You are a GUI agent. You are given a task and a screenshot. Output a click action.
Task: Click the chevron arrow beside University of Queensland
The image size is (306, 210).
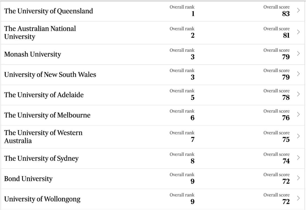click(298, 10)
